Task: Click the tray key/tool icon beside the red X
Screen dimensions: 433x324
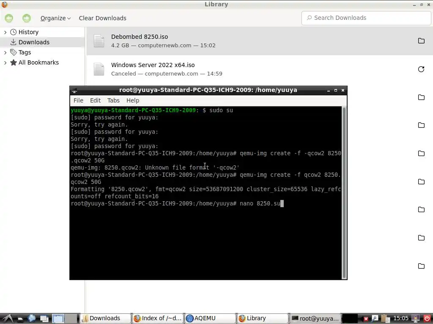Action: pos(375,319)
